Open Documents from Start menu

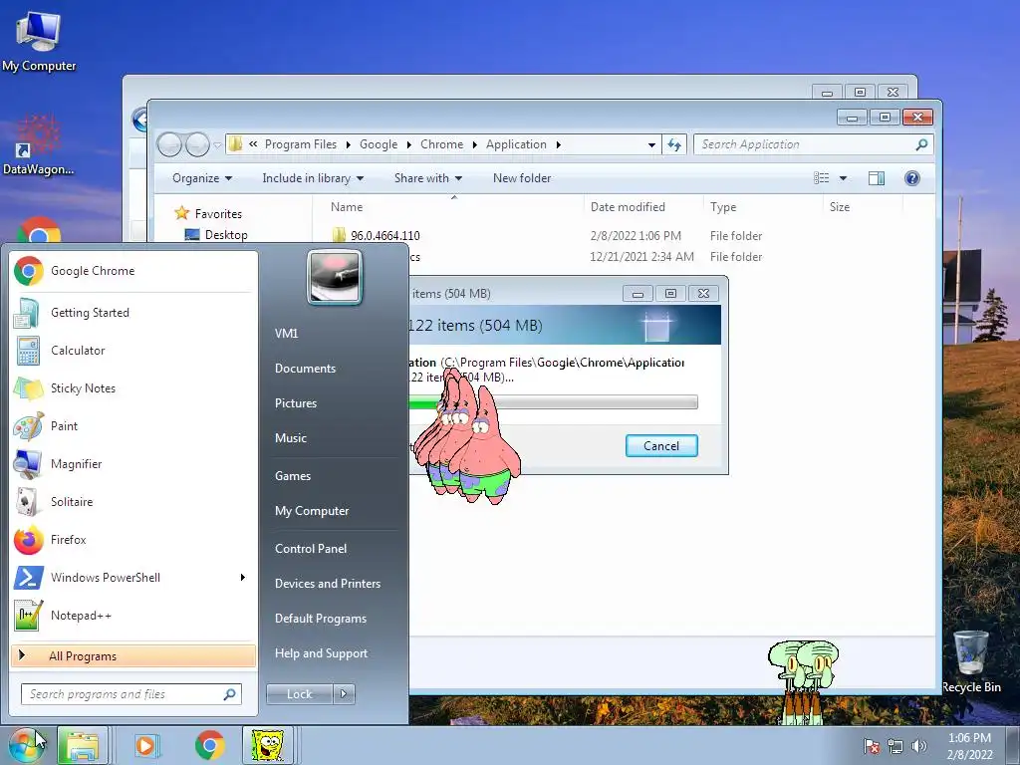(305, 369)
